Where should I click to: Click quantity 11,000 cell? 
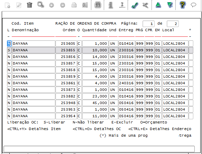click(x=95, y=116)
